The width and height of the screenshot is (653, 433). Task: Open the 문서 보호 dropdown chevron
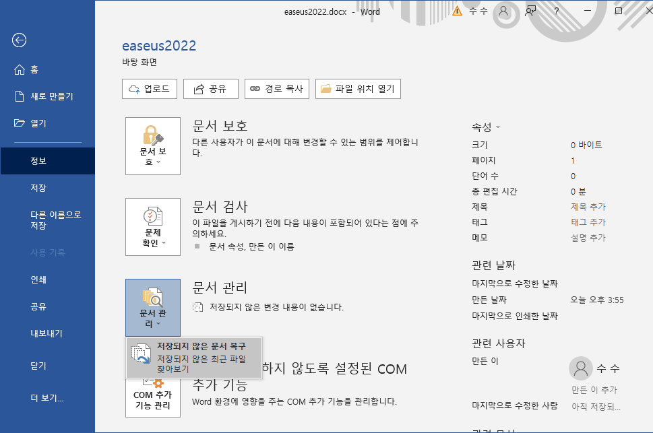160,161
